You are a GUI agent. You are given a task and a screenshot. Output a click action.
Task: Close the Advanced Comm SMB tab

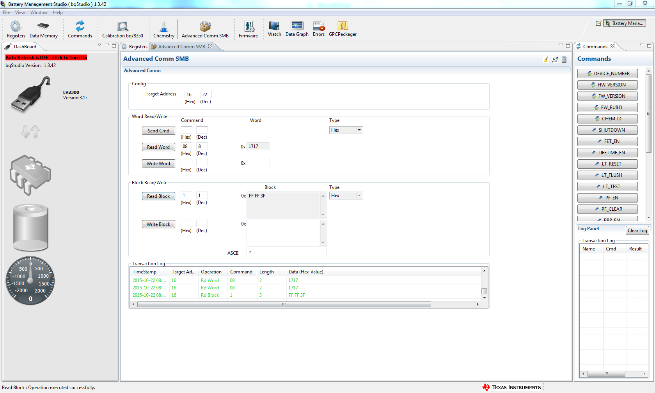[x=210, y=46]
